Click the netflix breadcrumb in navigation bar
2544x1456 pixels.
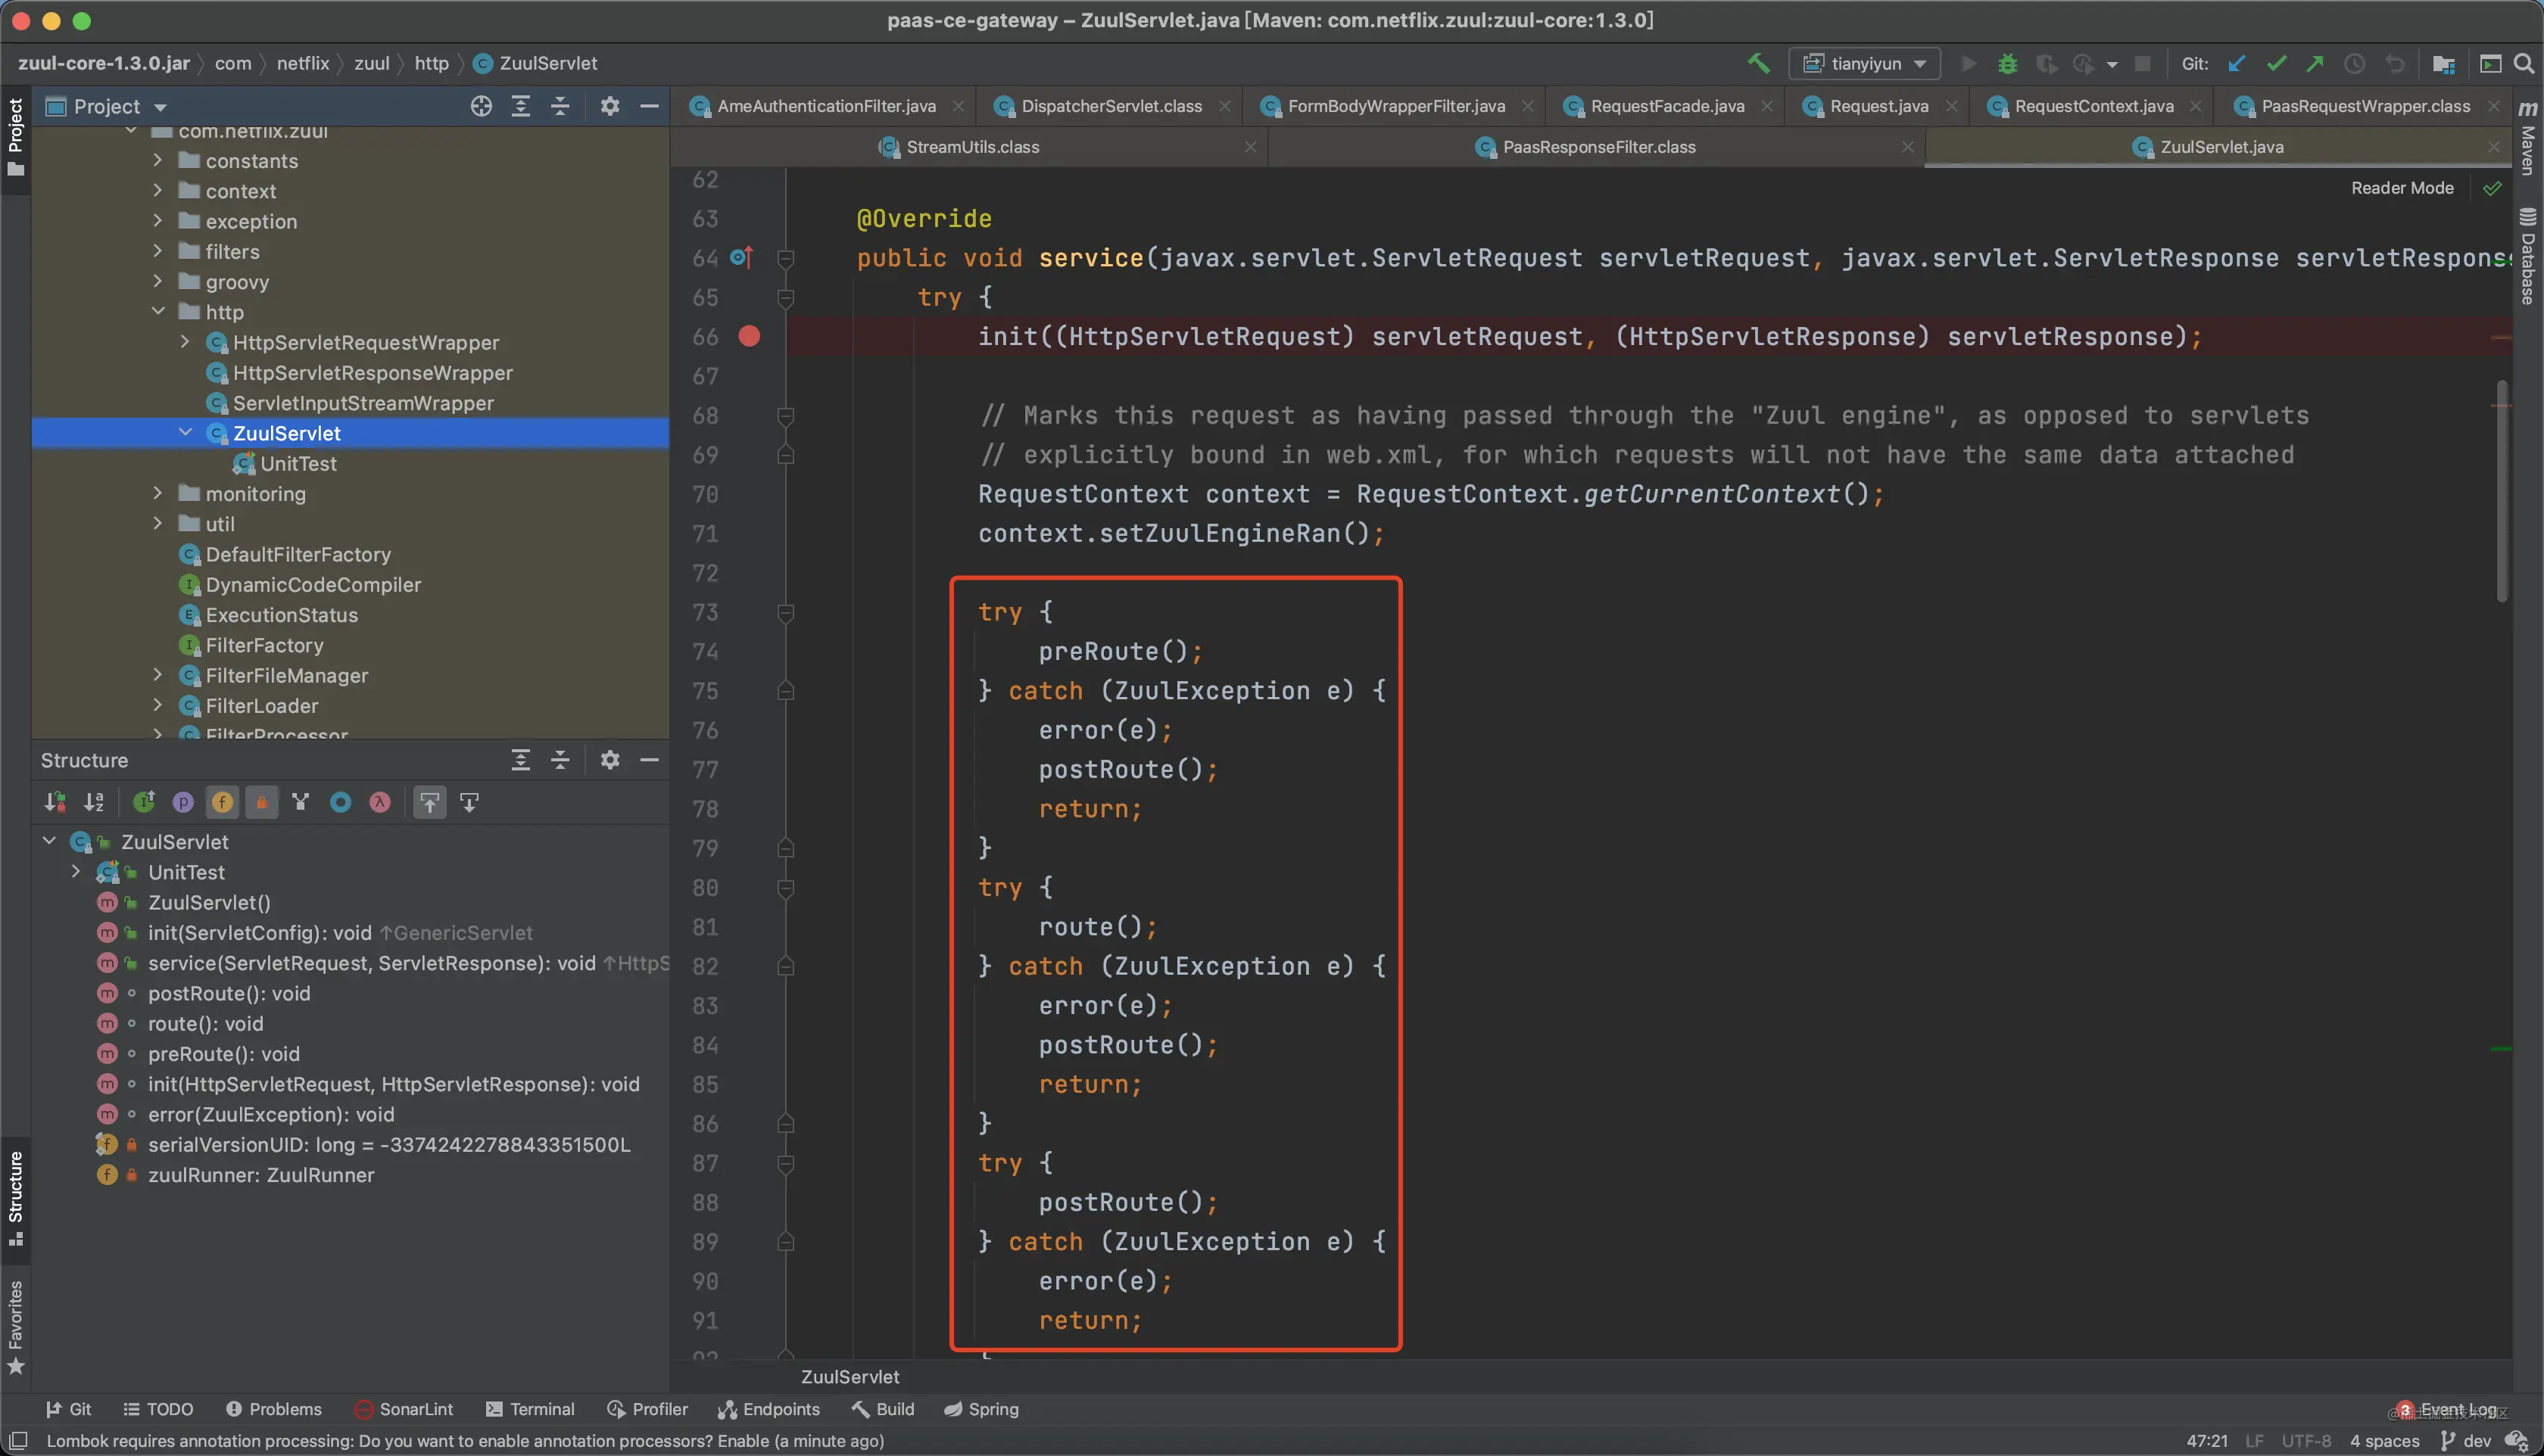302,63
